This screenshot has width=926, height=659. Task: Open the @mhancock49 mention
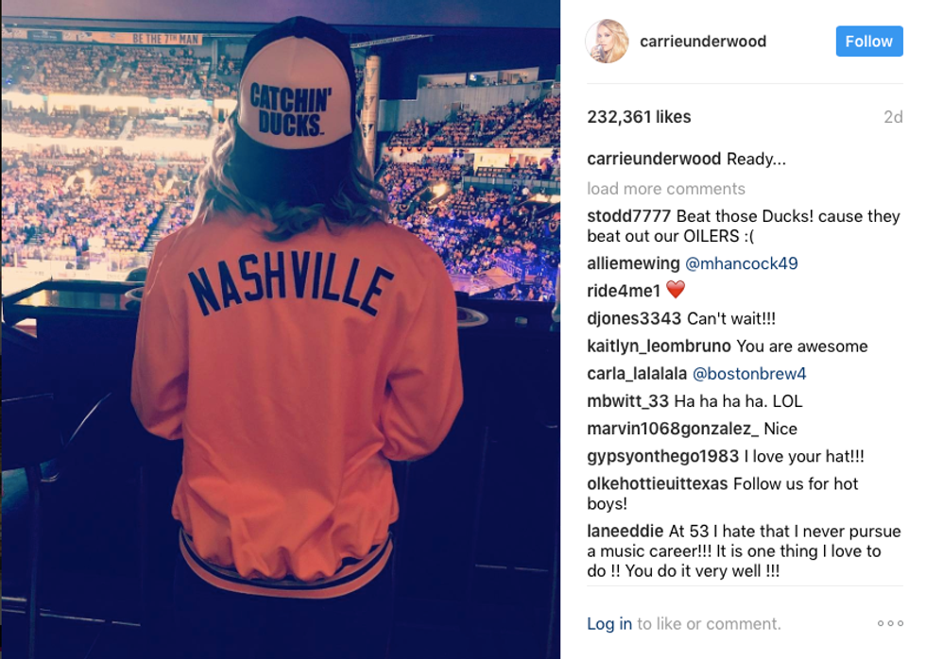[741, 263]
